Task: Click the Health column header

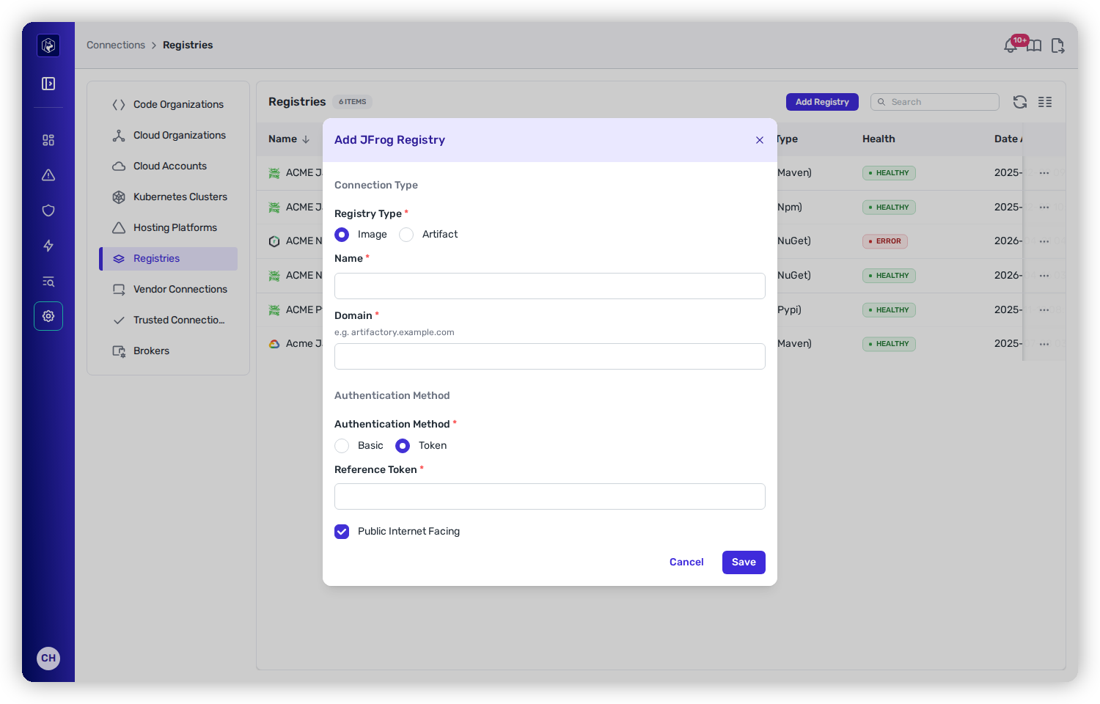Action: point(879,139)
